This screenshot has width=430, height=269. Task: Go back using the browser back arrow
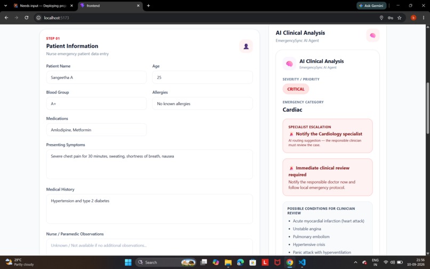(x=6, y=18)
